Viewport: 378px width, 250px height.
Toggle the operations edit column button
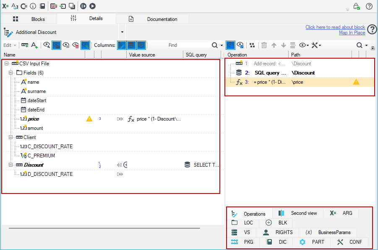[122, 45]
